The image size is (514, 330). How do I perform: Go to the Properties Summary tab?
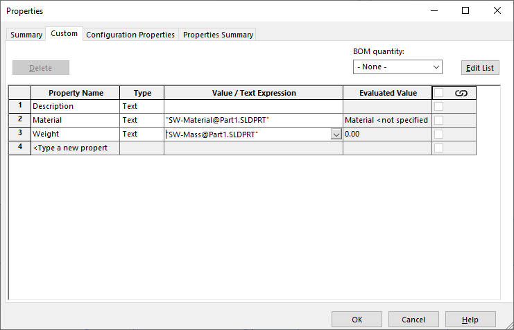pos(218,35)
